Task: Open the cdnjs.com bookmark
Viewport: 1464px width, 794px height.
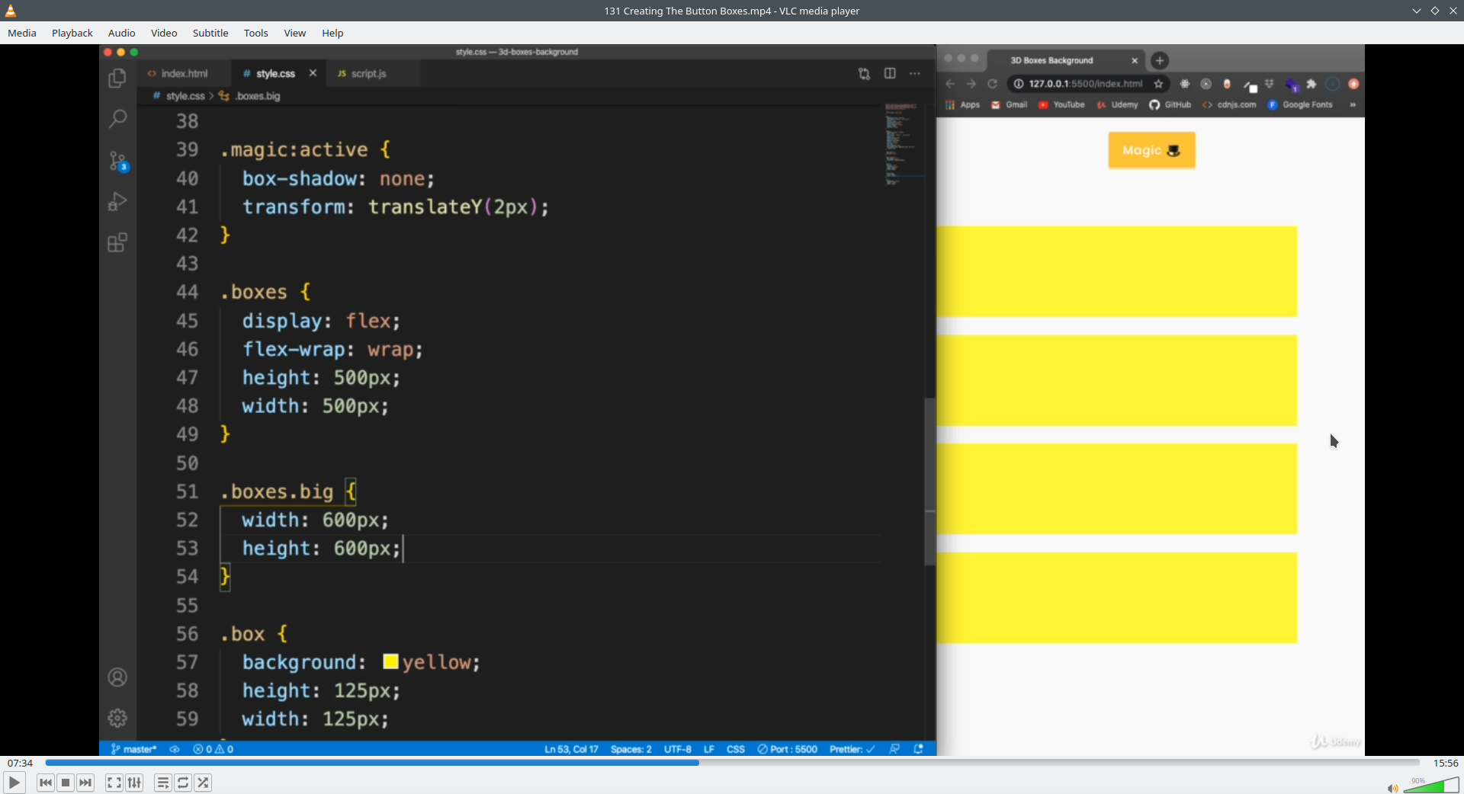Action: pos(1229,105)
